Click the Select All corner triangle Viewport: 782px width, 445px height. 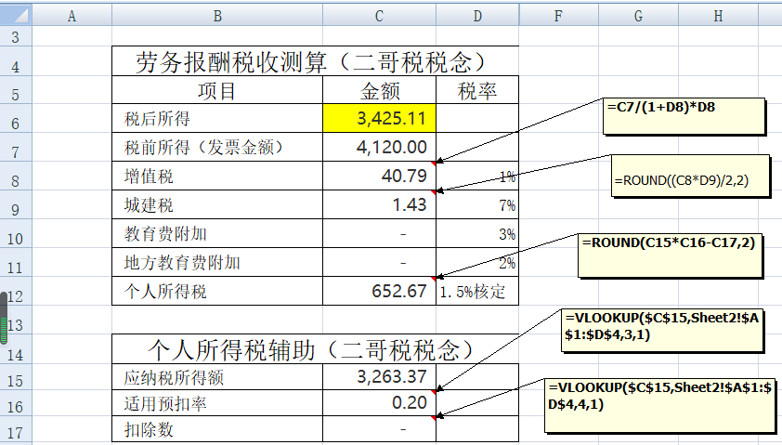(x=16, y=15)
